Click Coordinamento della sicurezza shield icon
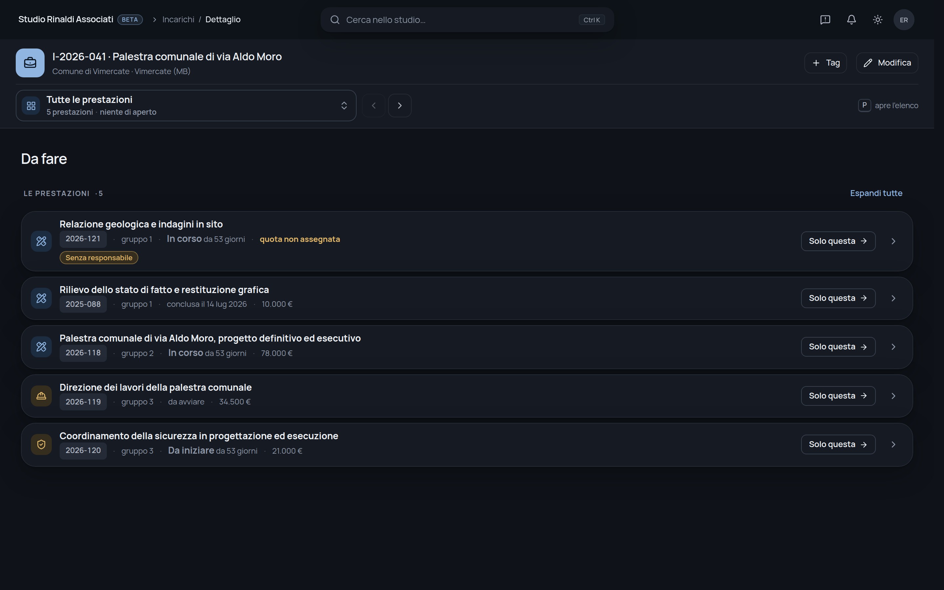The height and width of the screenshot is (590, 944). [x=41, y=444]
